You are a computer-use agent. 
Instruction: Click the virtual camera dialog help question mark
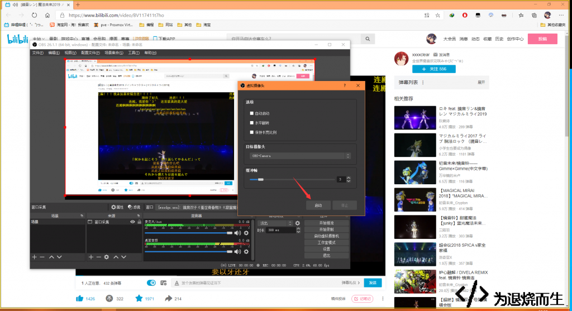(345, 85)
